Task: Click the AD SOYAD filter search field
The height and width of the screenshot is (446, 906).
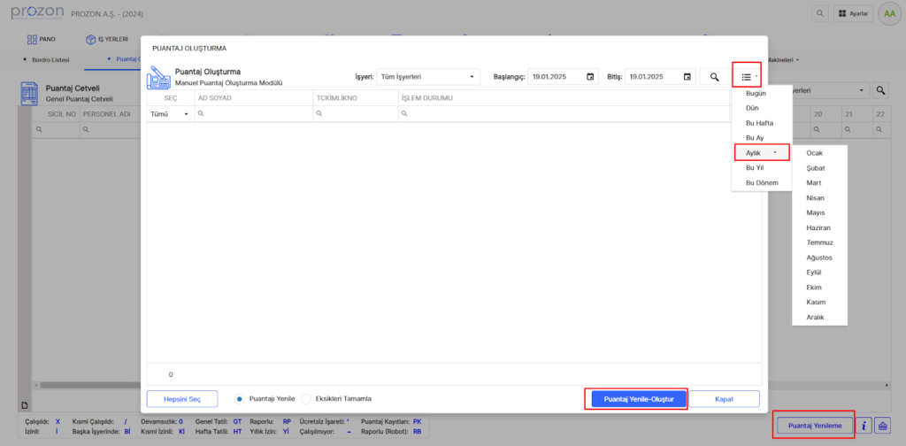Action: coord(253,114)
